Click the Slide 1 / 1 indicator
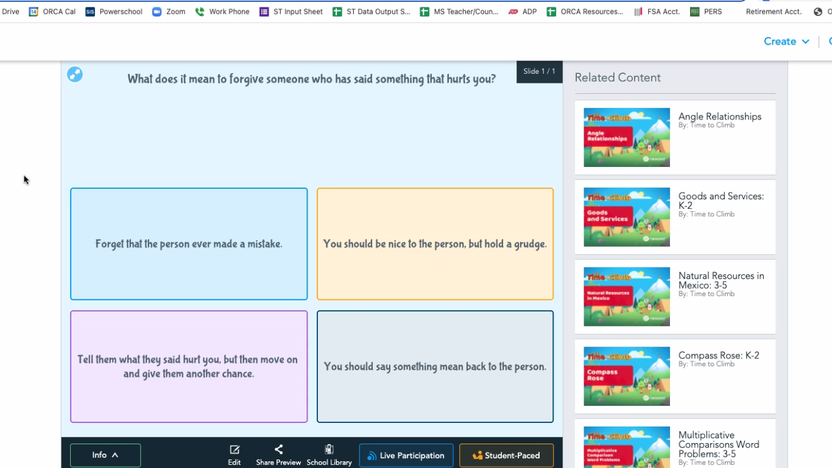The height and width of the screenshot is (468, 832). coord(539,71)
